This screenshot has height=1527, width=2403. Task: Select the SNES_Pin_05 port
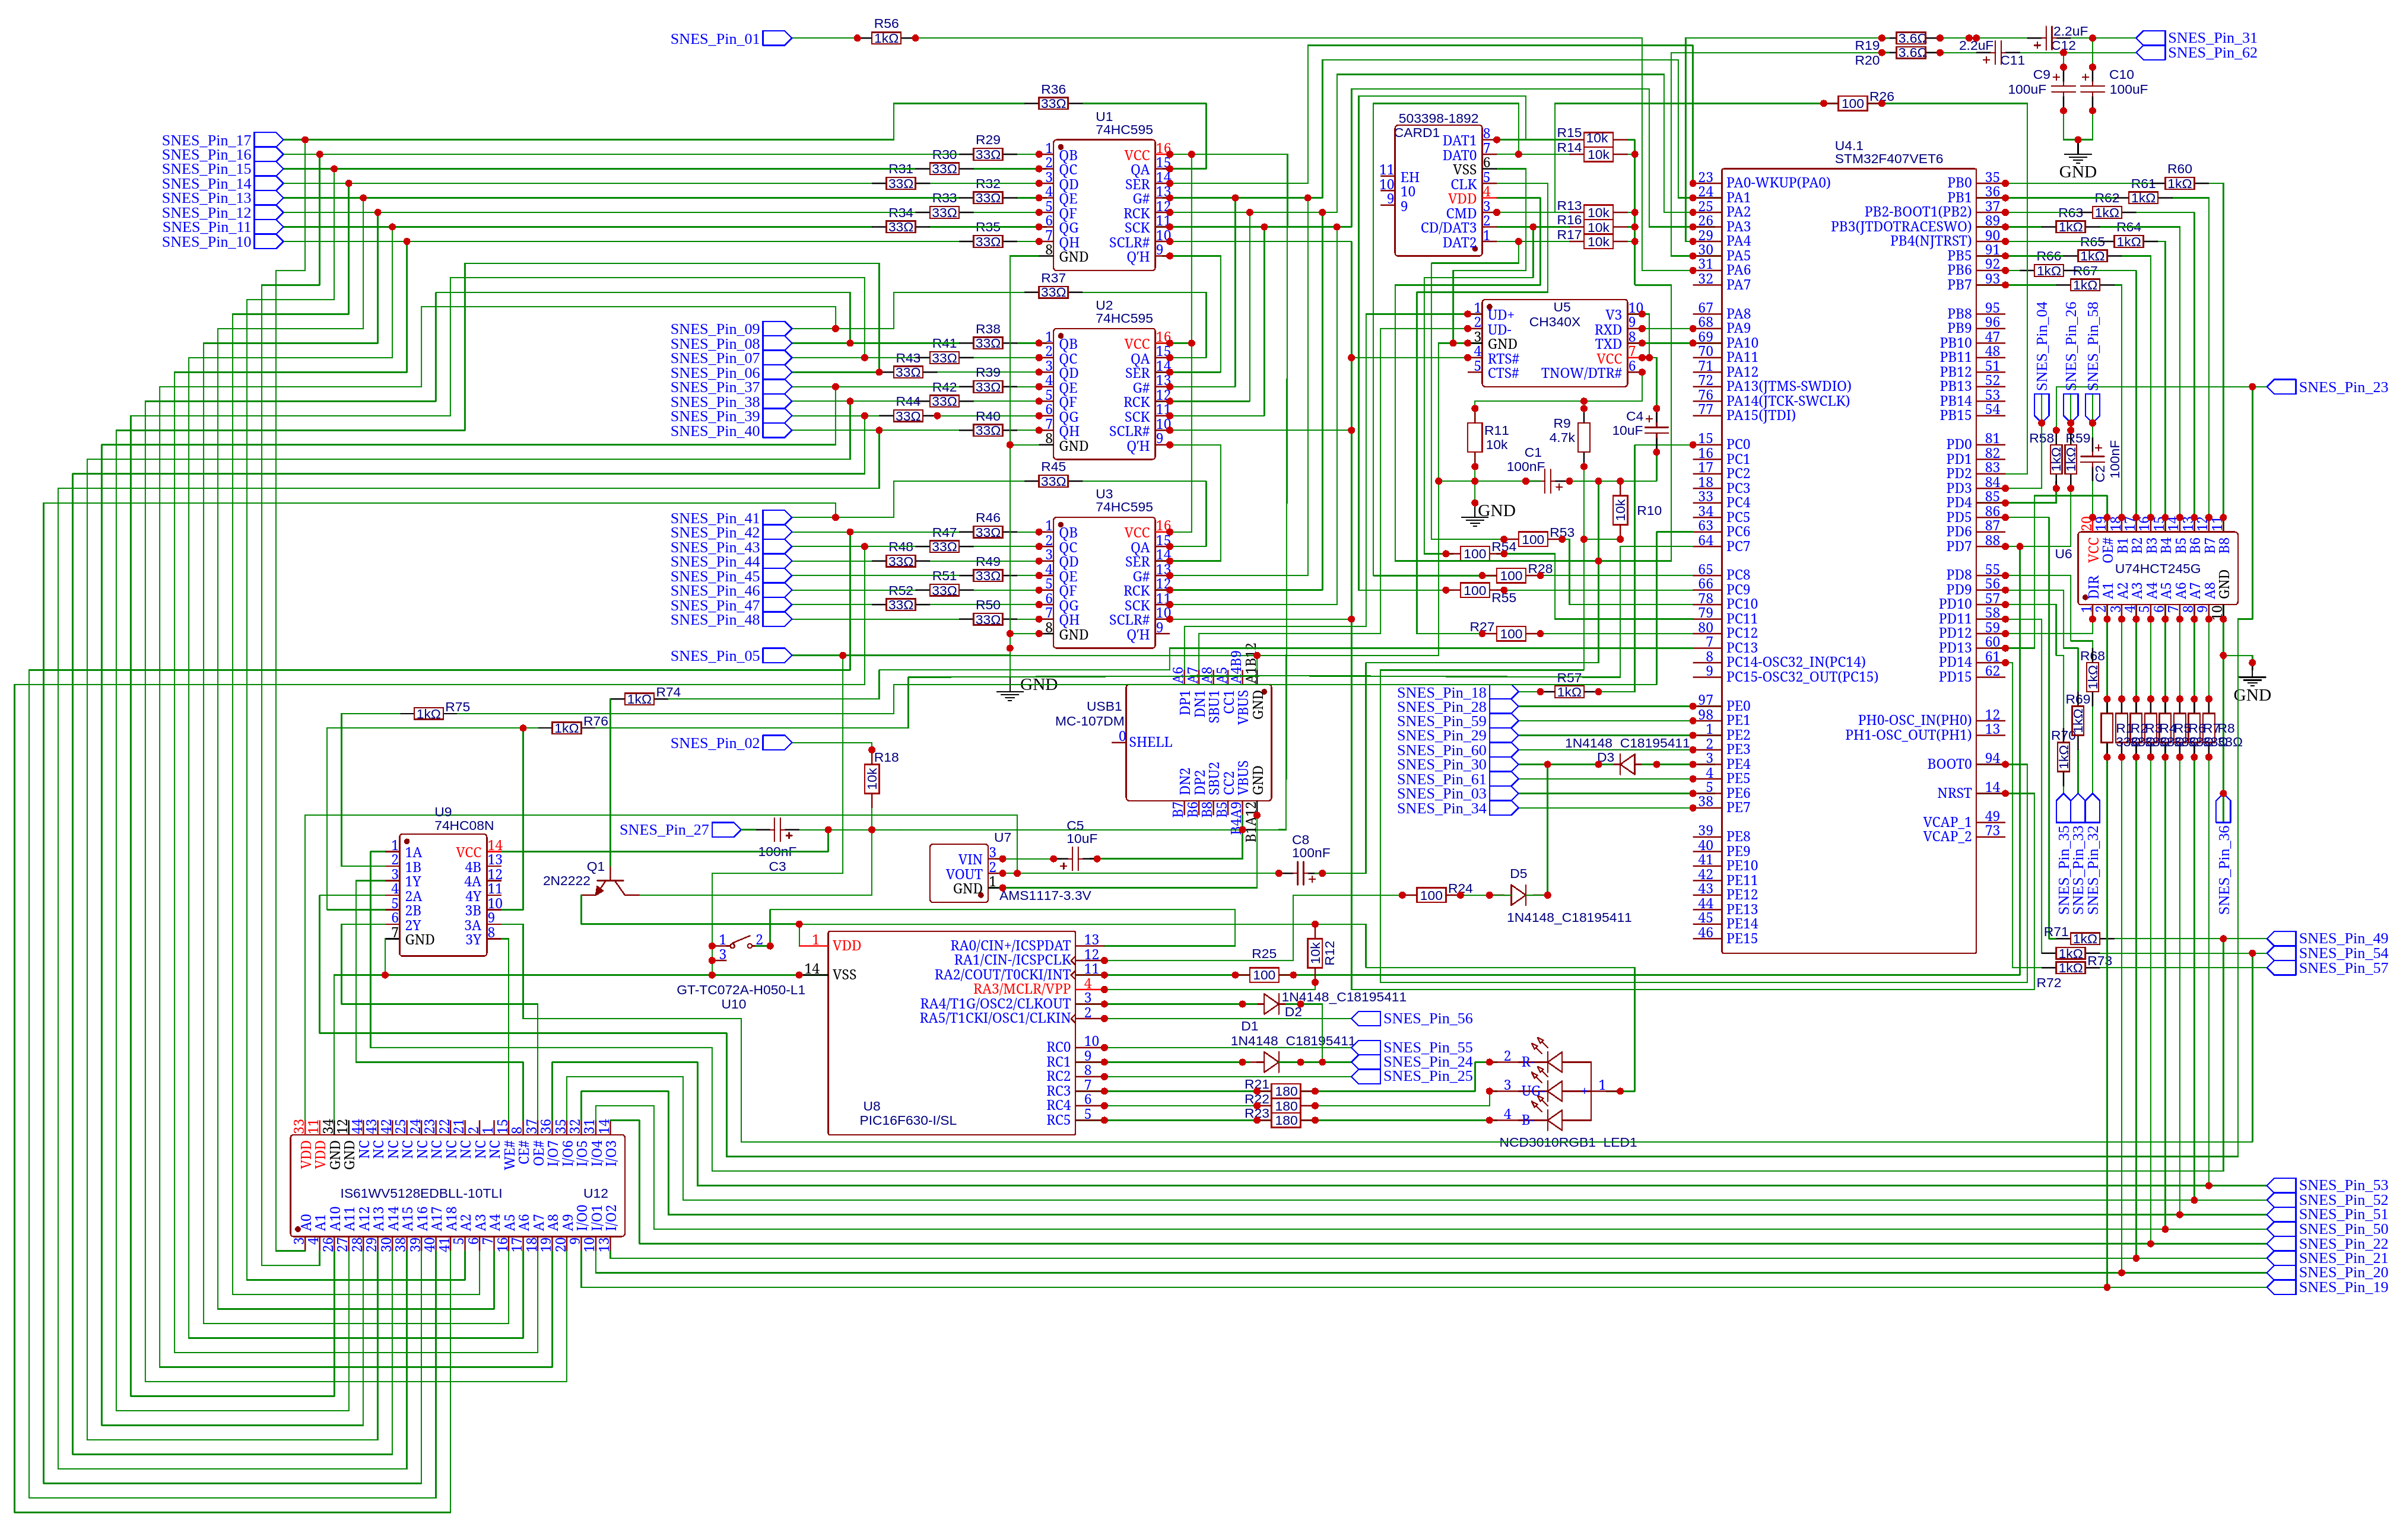[x=731, y=656]
